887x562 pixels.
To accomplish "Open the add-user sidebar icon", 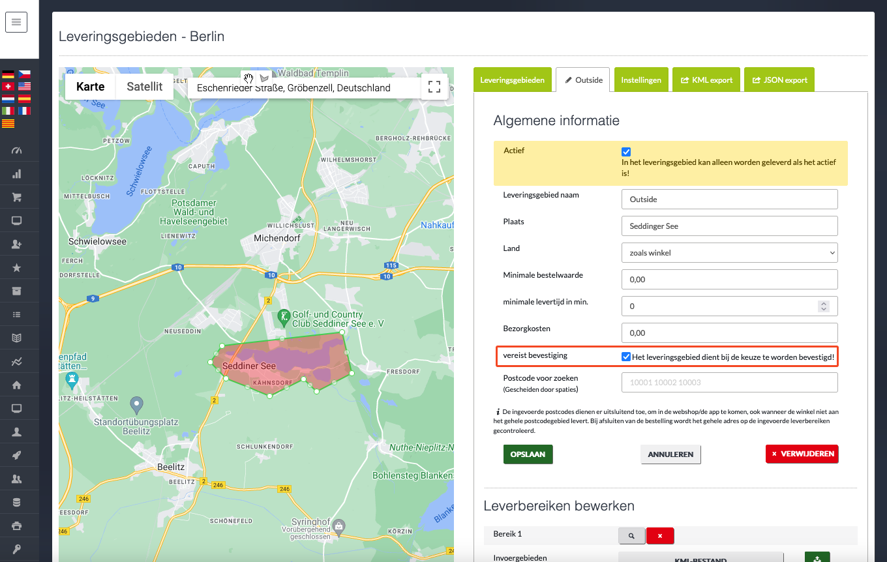I will 17,244.
